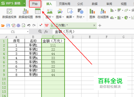The image size is (134, 97).
Task: Save the workbook with the floppy icon
Action: click(x=8, y=26)
